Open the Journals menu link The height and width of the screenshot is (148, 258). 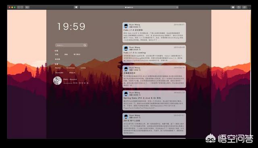pyautogui.click(x=59, y=72)
